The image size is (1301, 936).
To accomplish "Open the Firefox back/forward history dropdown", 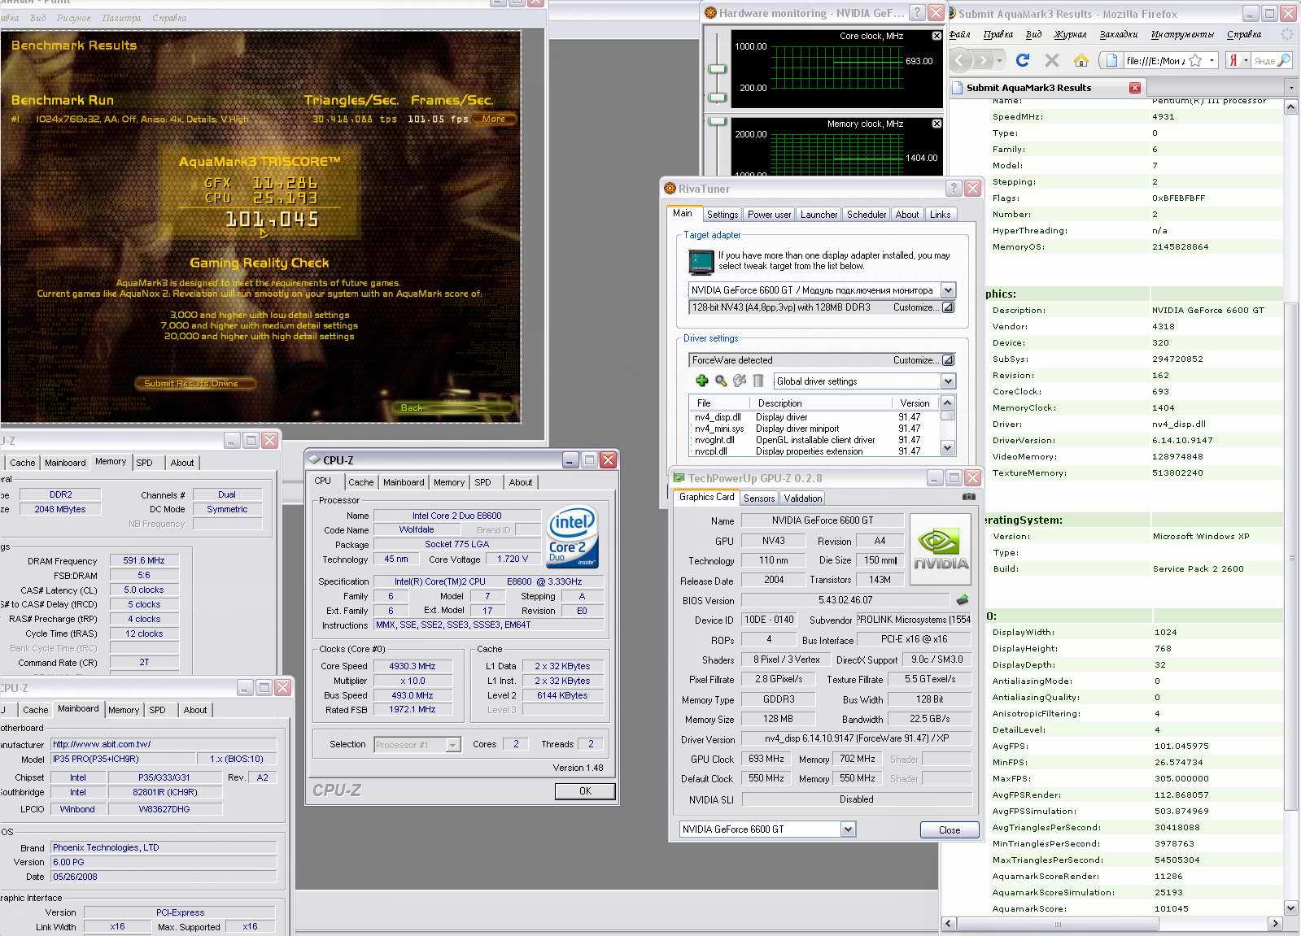I will 1000,60.
